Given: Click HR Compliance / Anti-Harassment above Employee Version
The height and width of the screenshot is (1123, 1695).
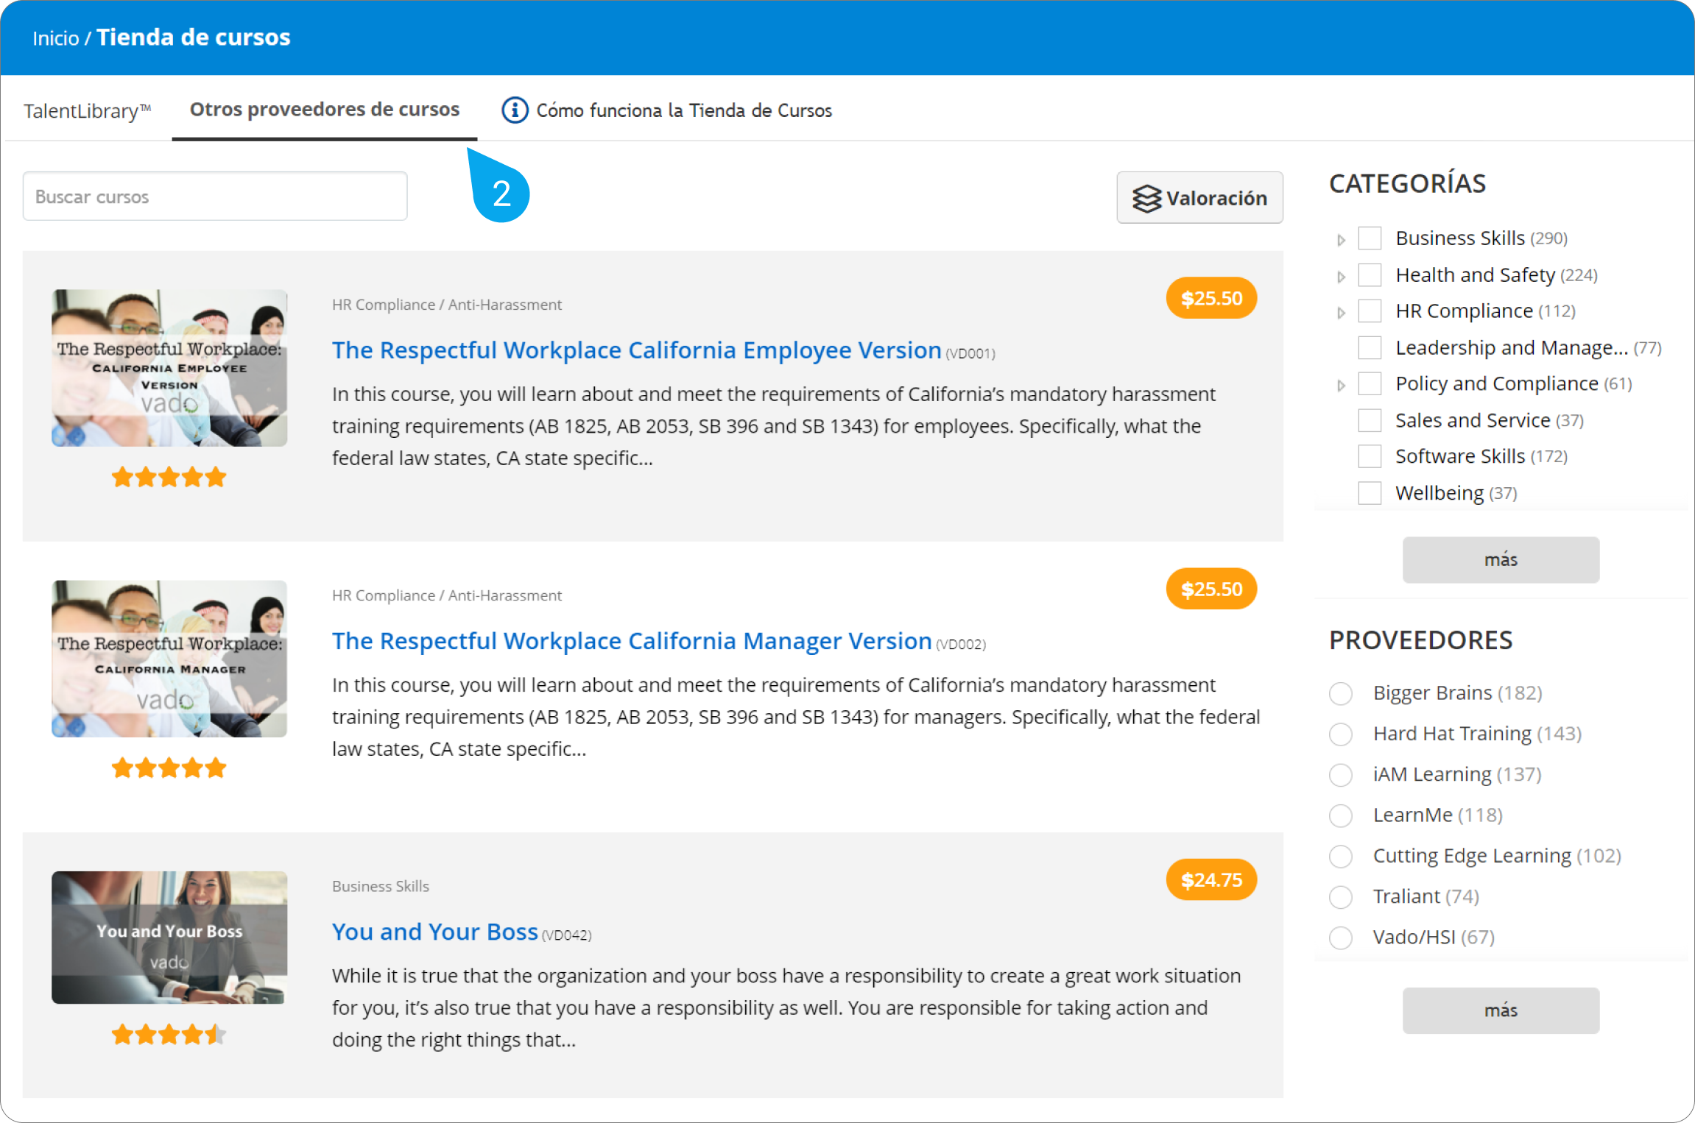Looking at the screenshot, I should pyautogui.click(x=447, y=305).
